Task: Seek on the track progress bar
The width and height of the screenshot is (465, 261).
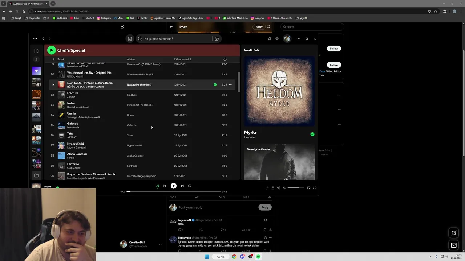Action: (x=174, y=191)
